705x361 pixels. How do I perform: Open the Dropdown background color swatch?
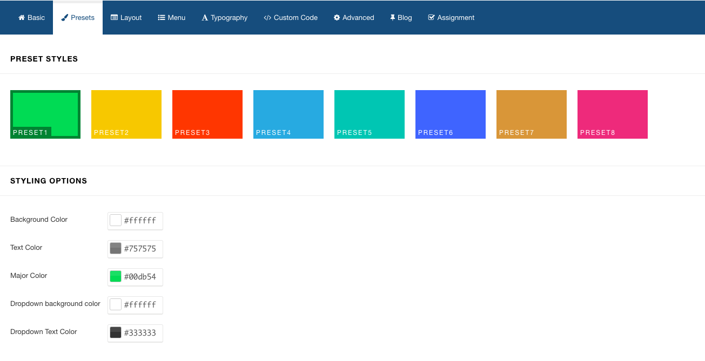116,305
